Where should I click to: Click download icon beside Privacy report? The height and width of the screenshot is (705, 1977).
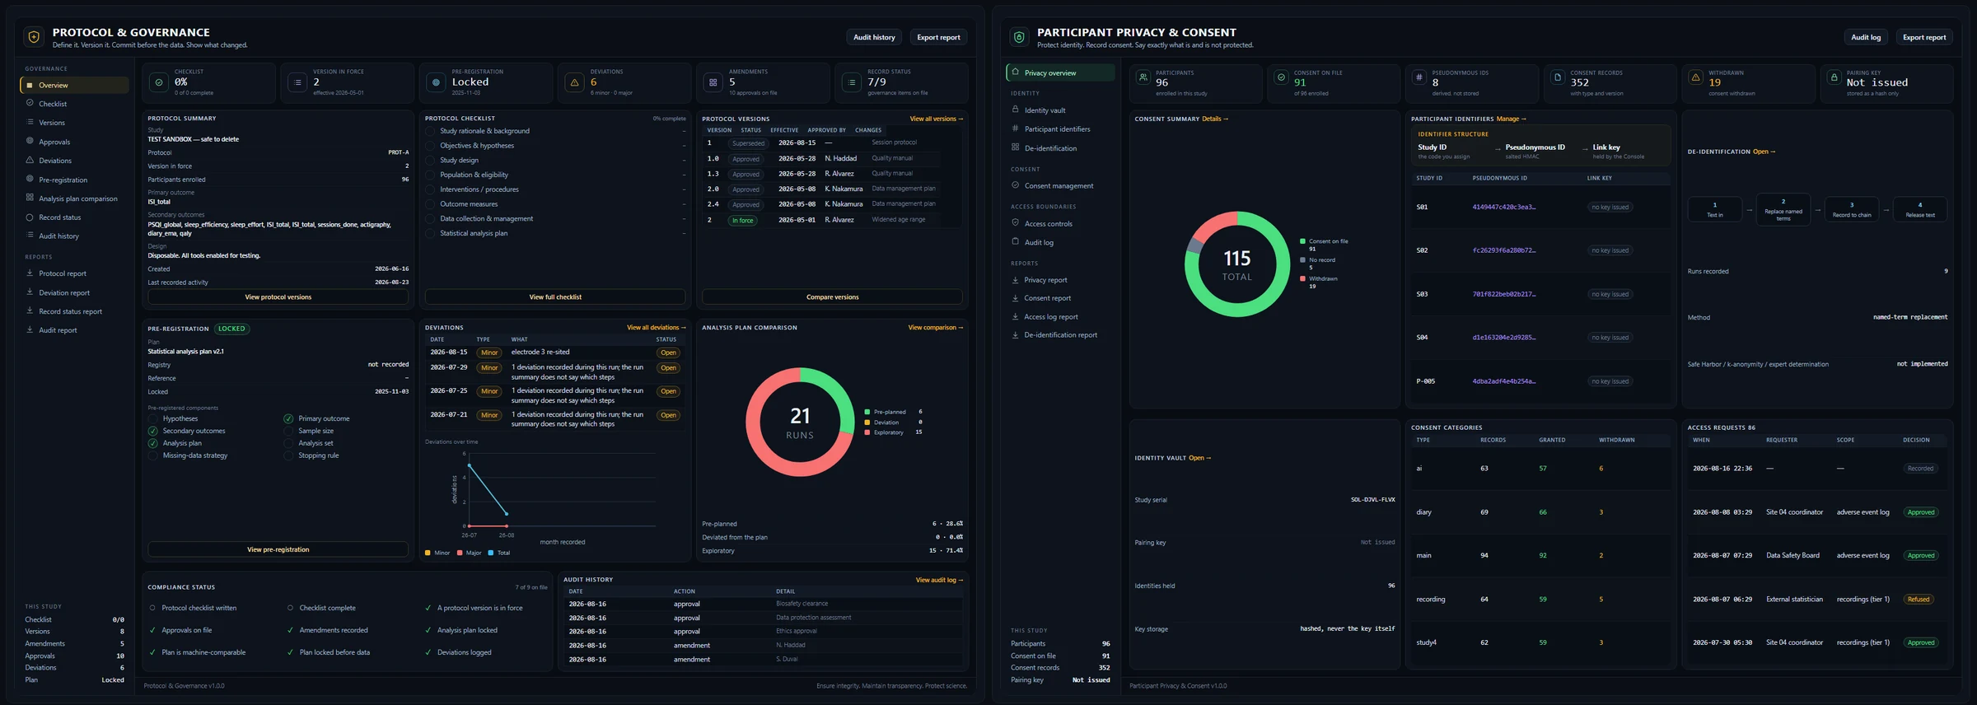coord(1015,280)
